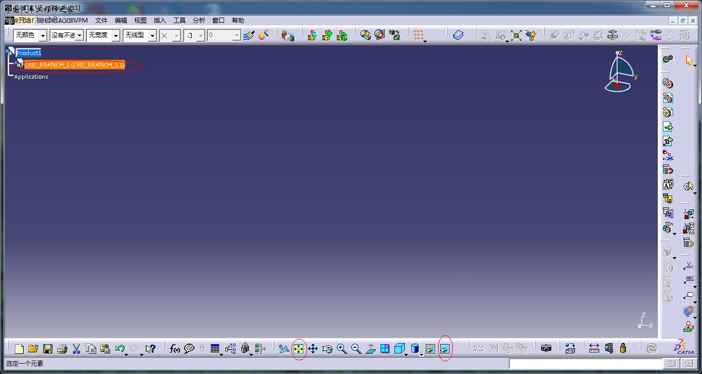Click the CATIA logo workbench icon
702x374 pixels.
[685, 347]
